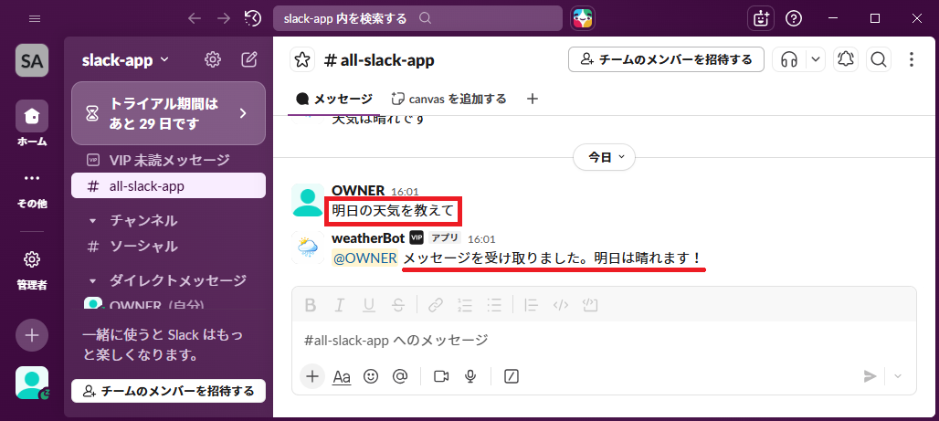Toggle underline formatting
Screen dimensions: 939x421
coord(369,305)
